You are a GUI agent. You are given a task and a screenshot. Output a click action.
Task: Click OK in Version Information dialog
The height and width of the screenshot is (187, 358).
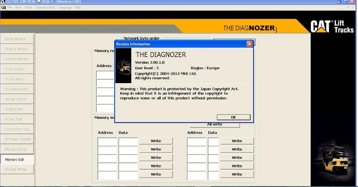point(233,117)
